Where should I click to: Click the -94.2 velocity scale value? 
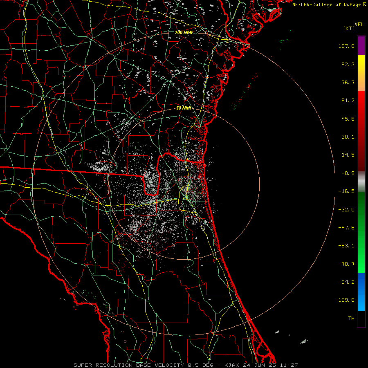click(x=346, y=282)
